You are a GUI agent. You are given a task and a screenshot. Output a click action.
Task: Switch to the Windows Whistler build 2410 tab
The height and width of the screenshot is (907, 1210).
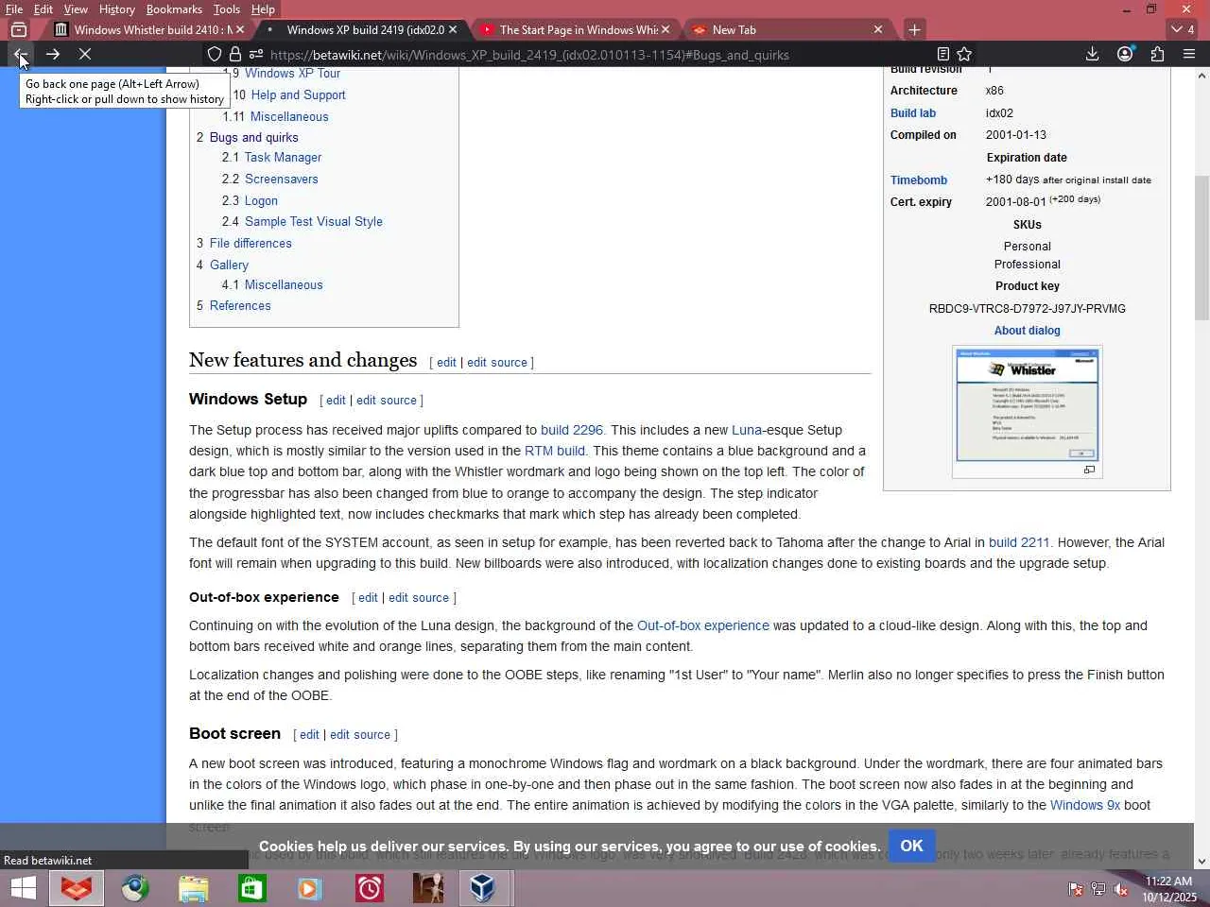tap(147, 30)
